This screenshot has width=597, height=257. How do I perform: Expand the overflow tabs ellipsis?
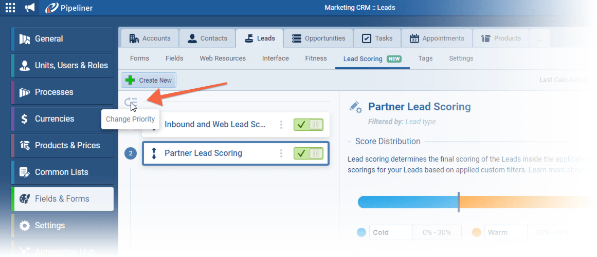point(538,38)
